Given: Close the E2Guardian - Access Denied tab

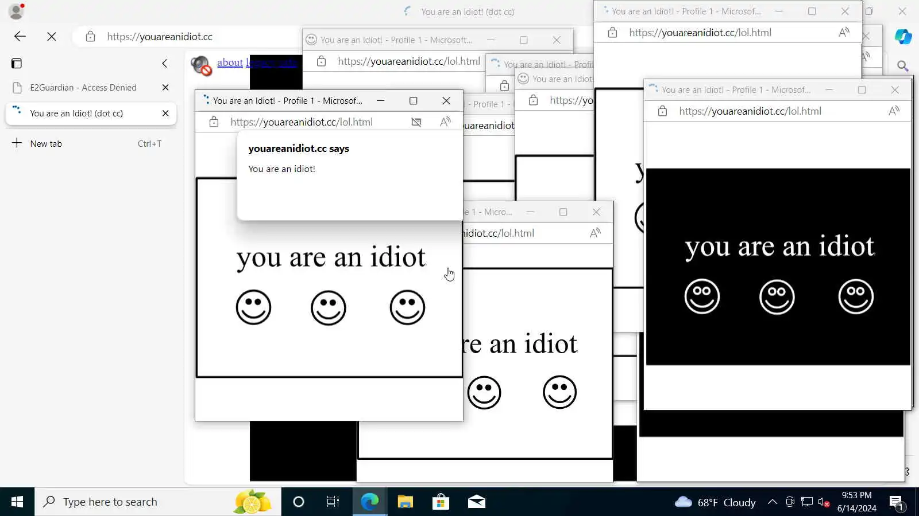Looking at the screenshot, I should pyautogui.click(x=165, y=88).
